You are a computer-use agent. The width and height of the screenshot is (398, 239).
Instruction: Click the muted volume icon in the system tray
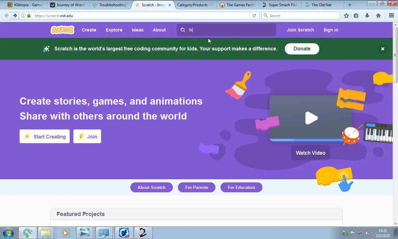(367, 233)
